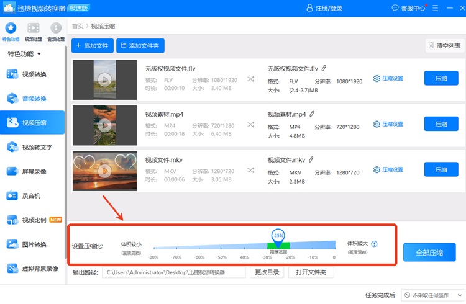The width and height of the screenshot is (466, 304).
Task: Switch to the 视频处理 tab
Action: pos(34,32)
